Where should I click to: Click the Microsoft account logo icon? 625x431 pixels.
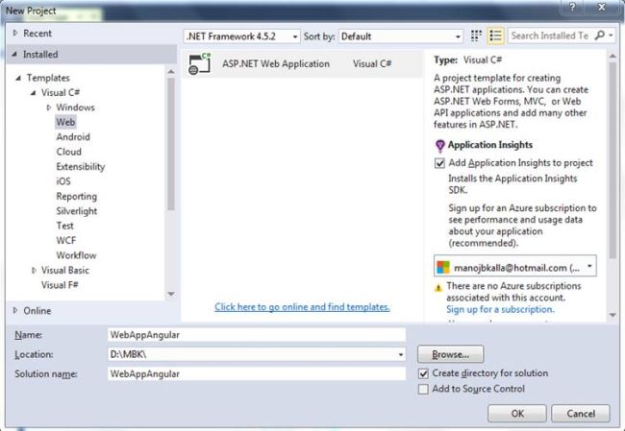443,267
